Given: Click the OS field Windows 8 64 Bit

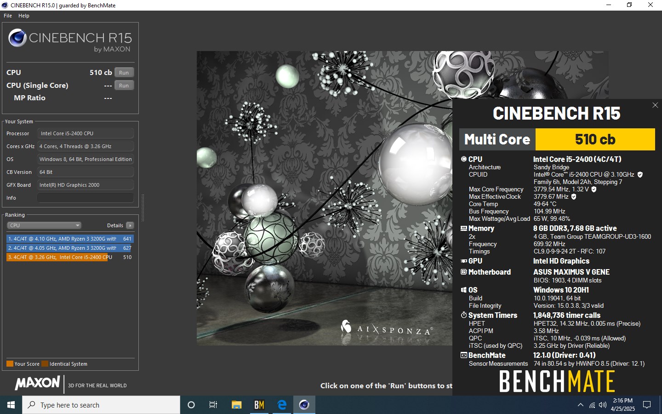Looking at the screenshot, I should (x=86, y=159).
